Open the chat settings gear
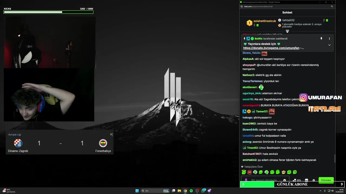 point(314,180)
